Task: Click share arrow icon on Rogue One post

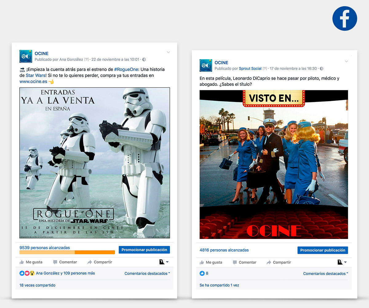Action: (x=89, y=262)
